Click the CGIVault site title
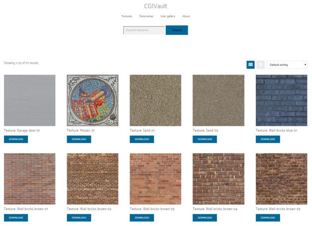The height and width of the screenshot is (226, 312). [x=156, y=6]
